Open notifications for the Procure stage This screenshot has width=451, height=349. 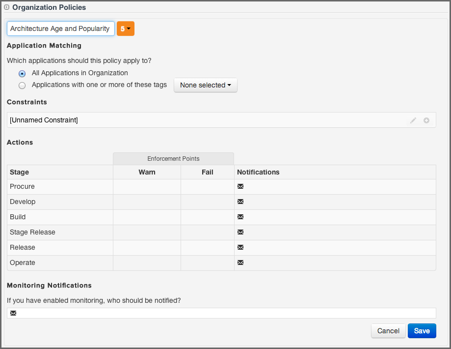[x=240, y=186]
